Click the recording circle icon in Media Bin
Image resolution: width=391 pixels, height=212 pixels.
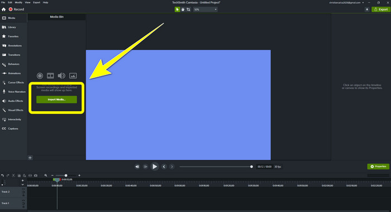click(40, 76)
